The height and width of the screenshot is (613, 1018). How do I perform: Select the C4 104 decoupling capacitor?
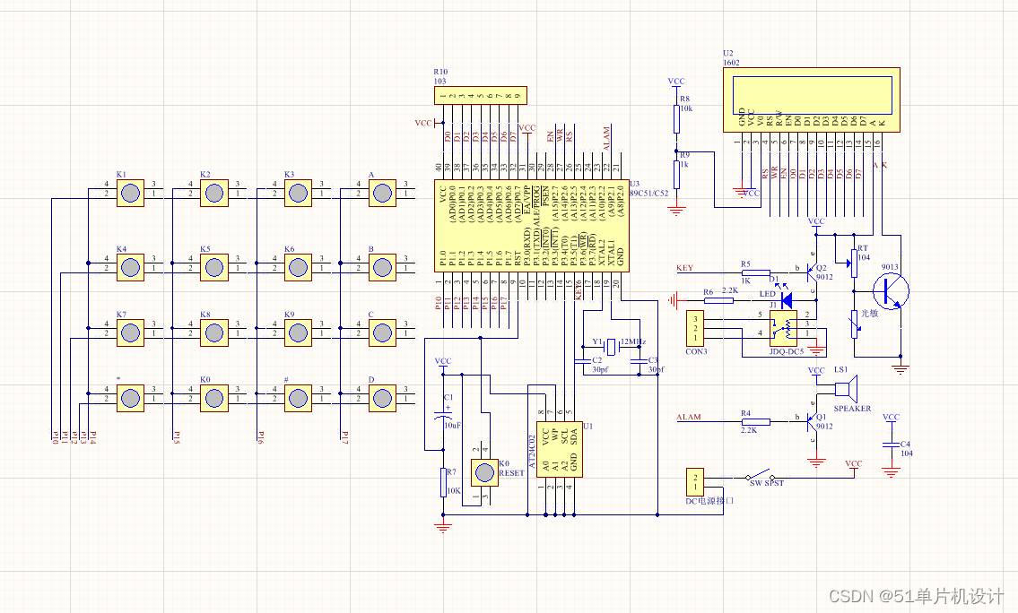click(891, 445)
